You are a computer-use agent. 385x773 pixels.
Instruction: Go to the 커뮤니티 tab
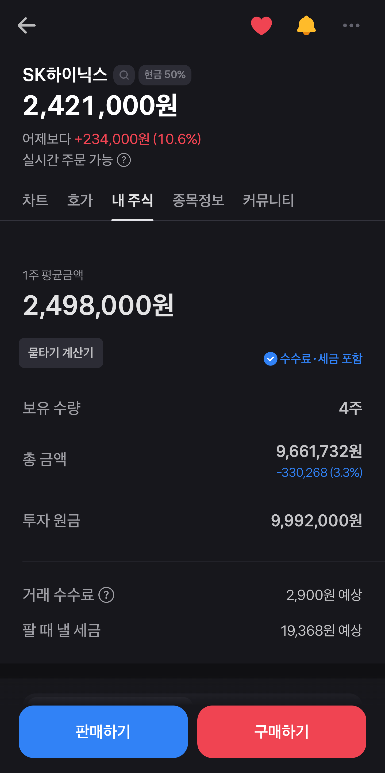click(x=268, y=200)
